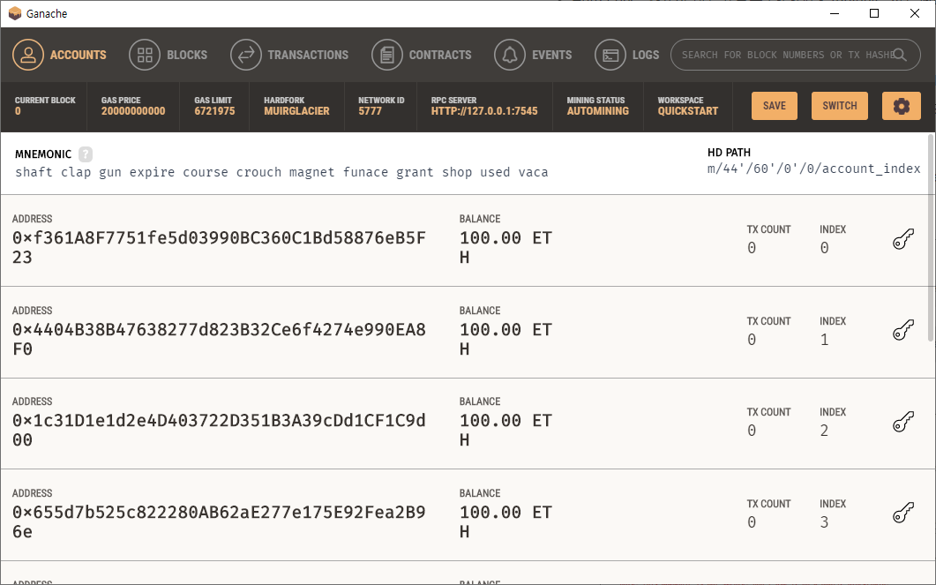Click the HD PATH label

(x=729, y=153)
